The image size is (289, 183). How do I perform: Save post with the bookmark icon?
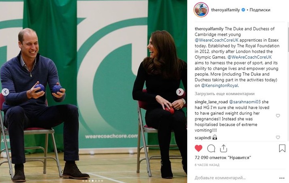(x=282, y=148)
